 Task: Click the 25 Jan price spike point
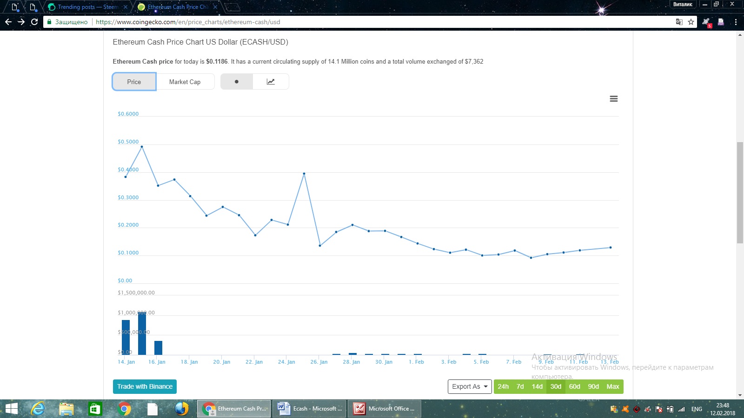coord(304,174)
